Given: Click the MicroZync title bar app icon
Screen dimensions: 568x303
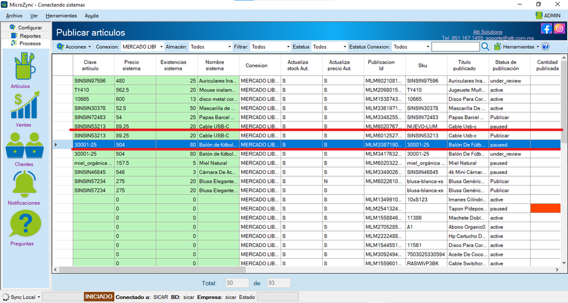Looking at the screenshot, I should point(4,4).
